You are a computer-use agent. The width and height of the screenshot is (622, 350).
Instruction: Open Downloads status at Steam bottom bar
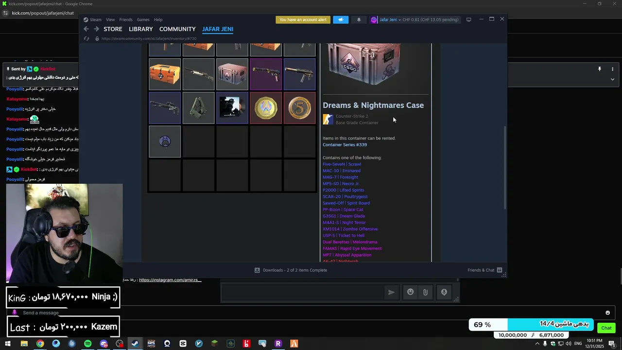coord(291,270)
